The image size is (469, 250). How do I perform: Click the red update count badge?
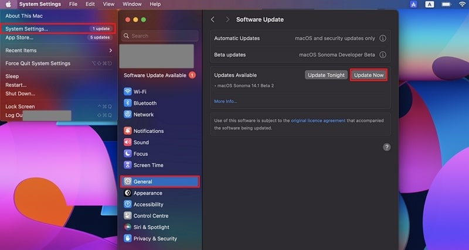(x=192, y=75)
